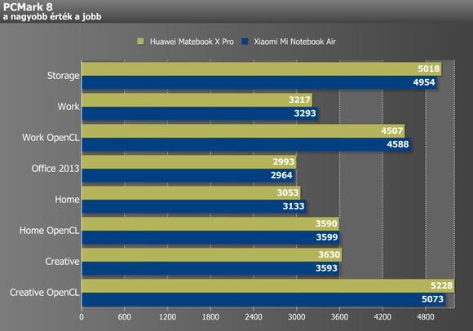Click the PCMark 8 chart title

pos(28,7)
